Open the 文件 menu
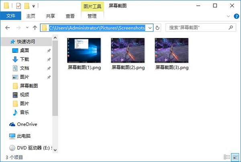The image size is (241, 162). (11, 16)
